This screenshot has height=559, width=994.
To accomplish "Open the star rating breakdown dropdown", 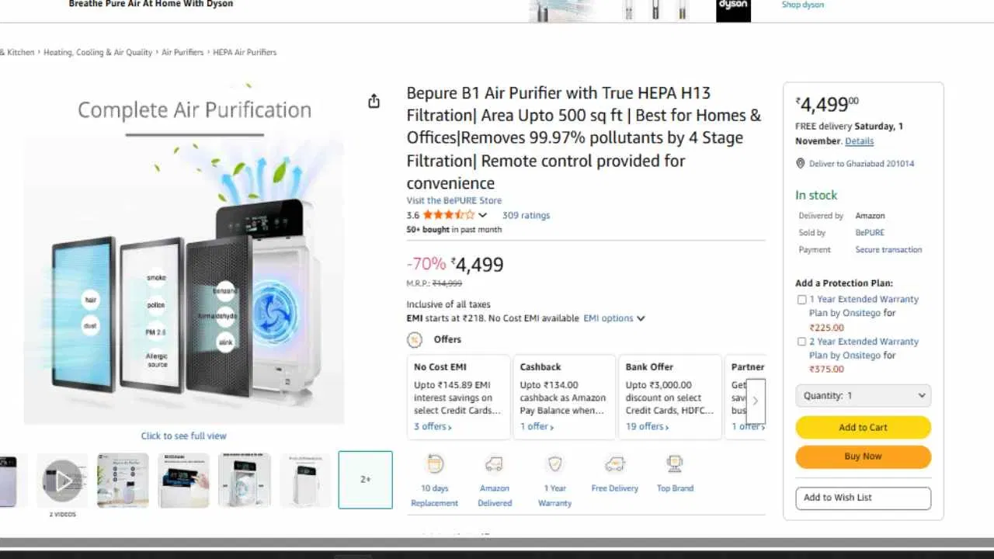I will click(481, 215).
